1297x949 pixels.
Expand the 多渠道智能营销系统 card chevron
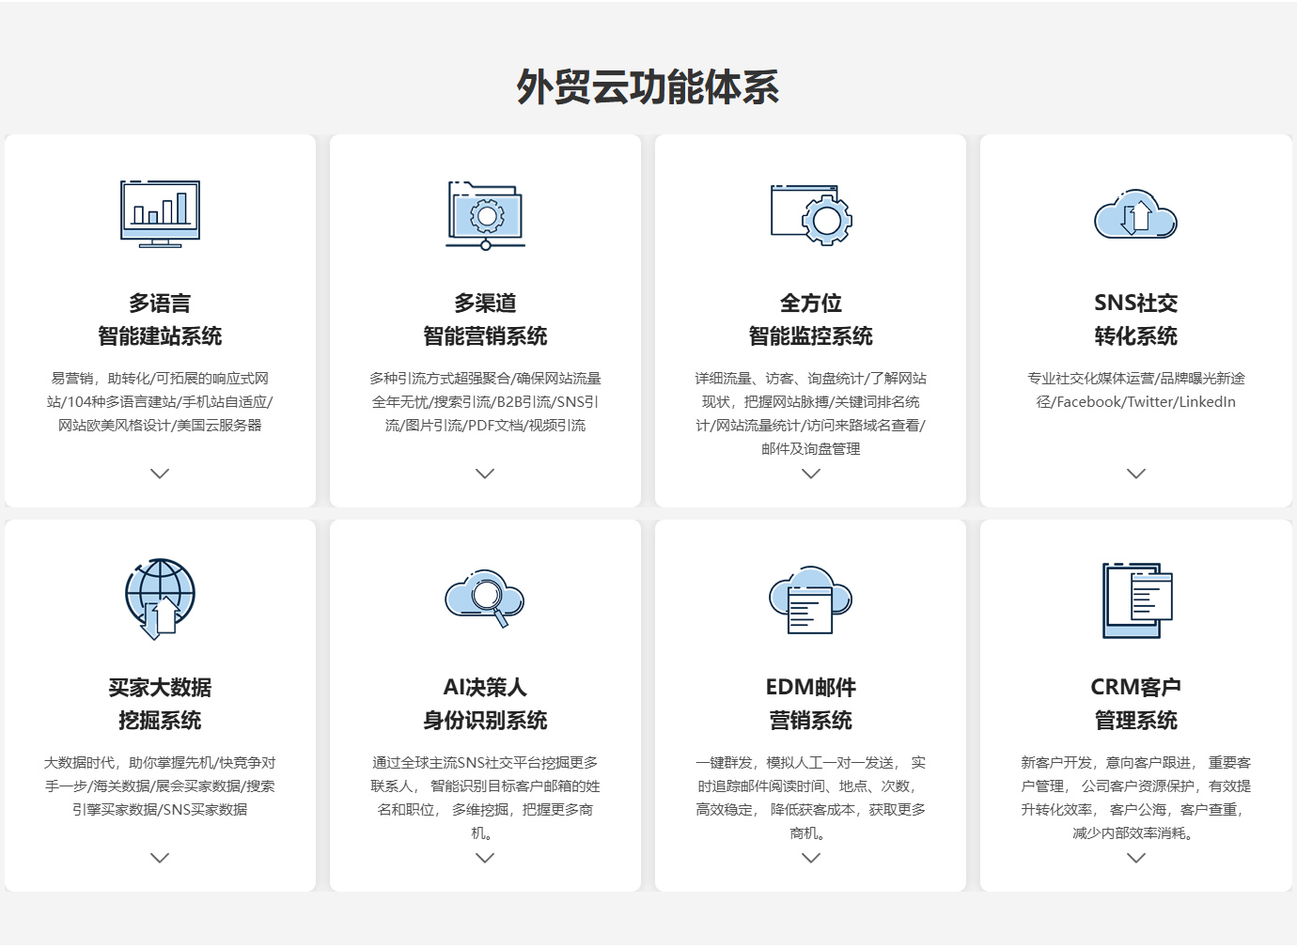[x=485, y=474]
